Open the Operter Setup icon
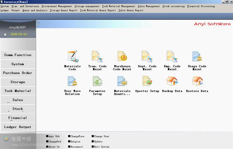233x149 pixels. pyautogui.click(x=147, y=81)
